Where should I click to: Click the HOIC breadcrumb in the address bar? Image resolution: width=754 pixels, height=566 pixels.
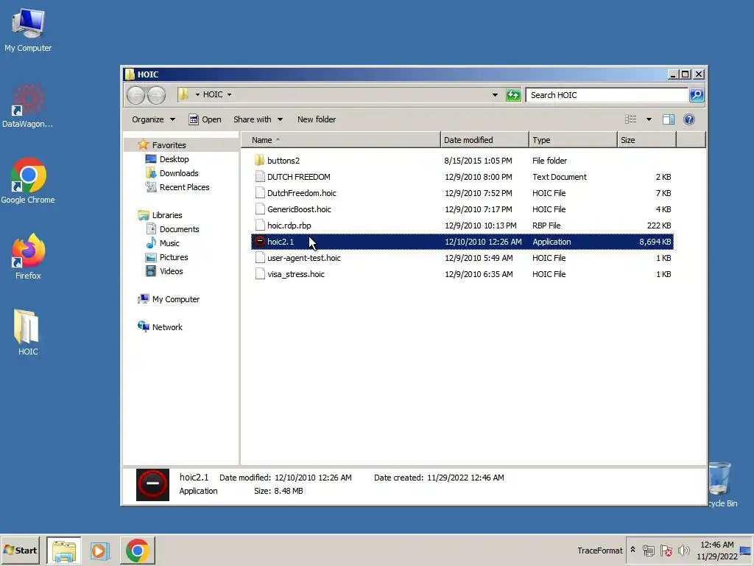coord(213,95)
